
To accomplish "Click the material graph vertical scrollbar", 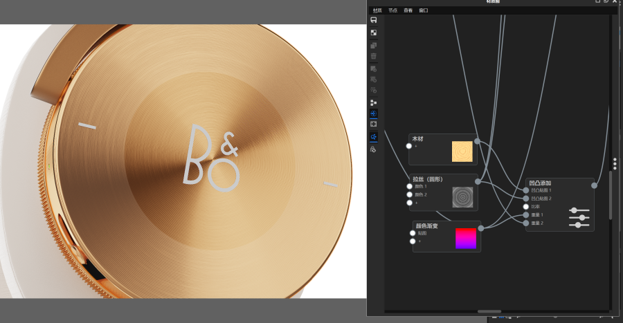I will click(611, 195).
